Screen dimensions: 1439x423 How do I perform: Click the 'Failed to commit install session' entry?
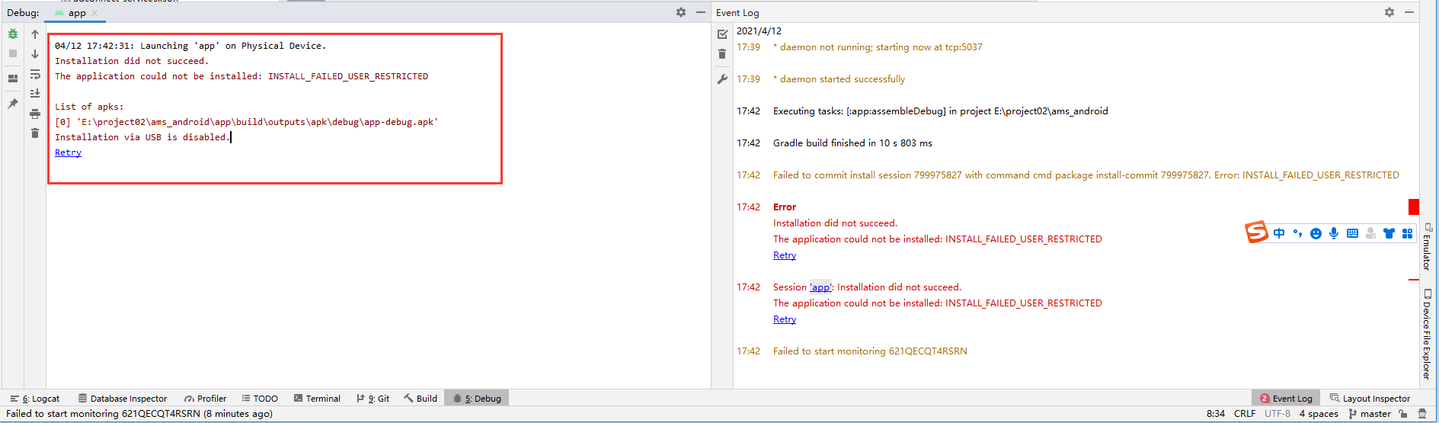click(1086, 175)
